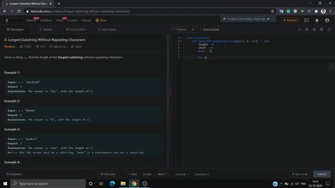The height and width of the screenshot is (188, 335).
Task: Open Cortana circle icon
Action: coord(91,183)
